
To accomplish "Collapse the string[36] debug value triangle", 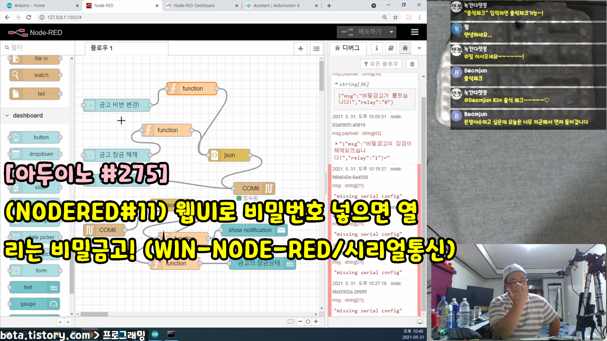I will 336,84.
